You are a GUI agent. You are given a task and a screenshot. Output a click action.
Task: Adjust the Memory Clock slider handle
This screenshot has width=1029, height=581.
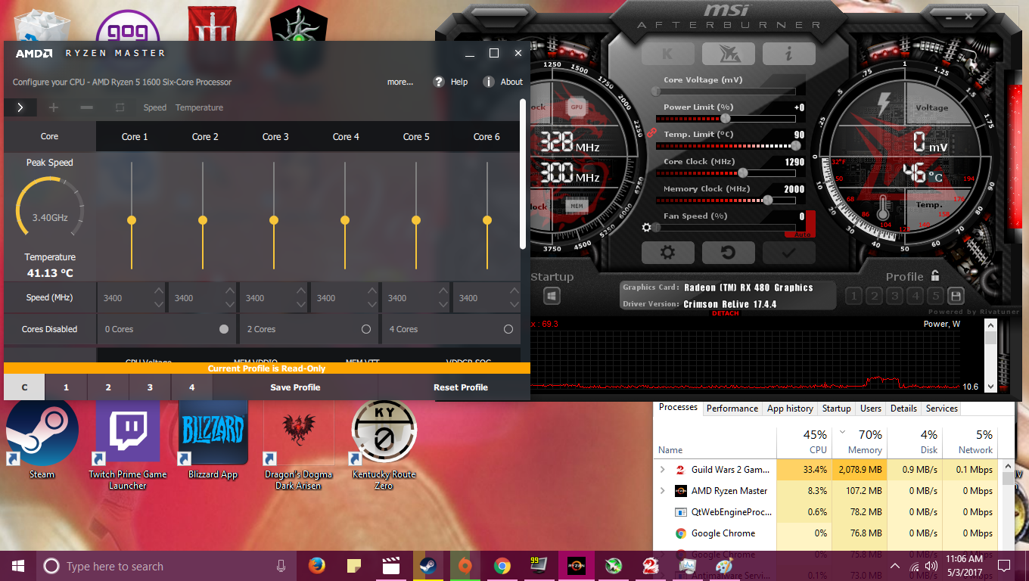(x=768, y=200)
